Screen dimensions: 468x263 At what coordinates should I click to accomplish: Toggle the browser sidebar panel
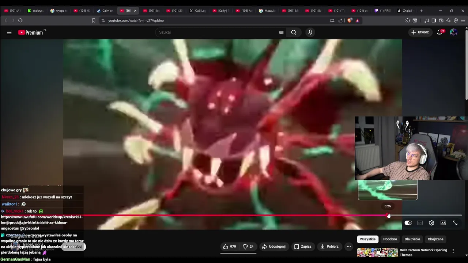point(434,20)
